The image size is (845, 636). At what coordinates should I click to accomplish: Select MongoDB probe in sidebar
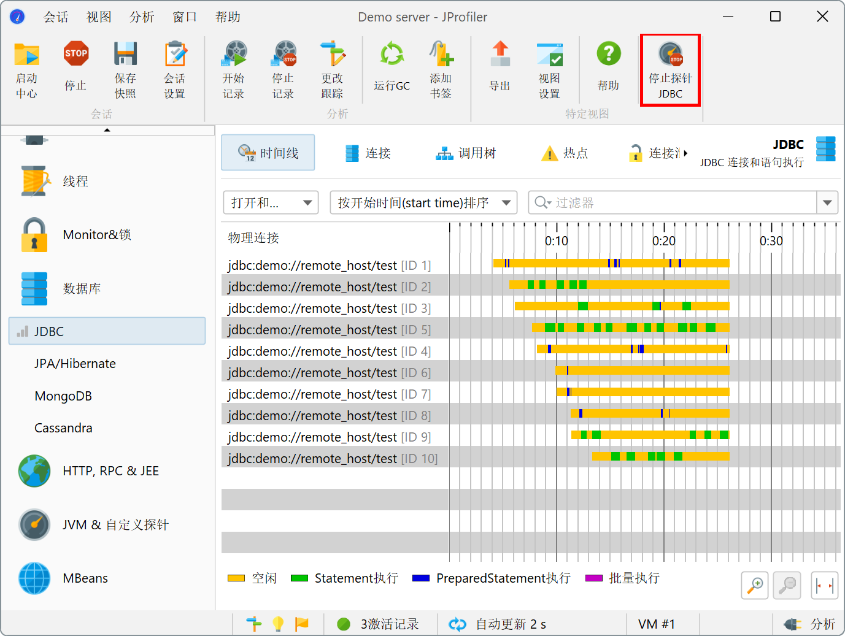[x=63, y=396]
